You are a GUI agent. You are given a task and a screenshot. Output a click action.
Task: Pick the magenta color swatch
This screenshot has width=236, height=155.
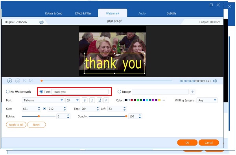click(x=153, y=100)
